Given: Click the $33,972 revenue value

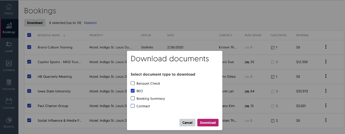Looking at the screenshot, I should [x=302, y=91].
